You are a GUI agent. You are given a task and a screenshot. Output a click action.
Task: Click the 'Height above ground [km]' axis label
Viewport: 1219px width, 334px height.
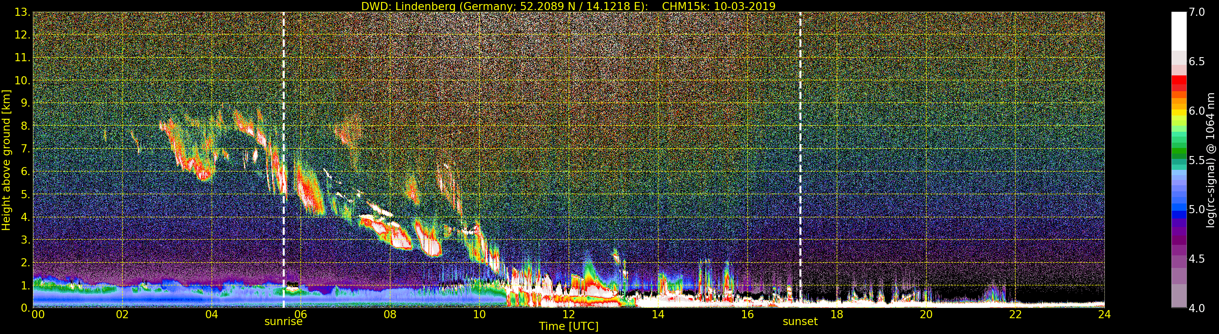(6, 160)
